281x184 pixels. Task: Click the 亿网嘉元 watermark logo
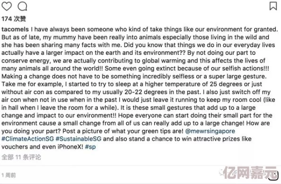coord(248,173)
